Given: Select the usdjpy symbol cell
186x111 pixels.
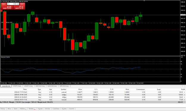Looking at the screenshot, I should tap(64, 95).
